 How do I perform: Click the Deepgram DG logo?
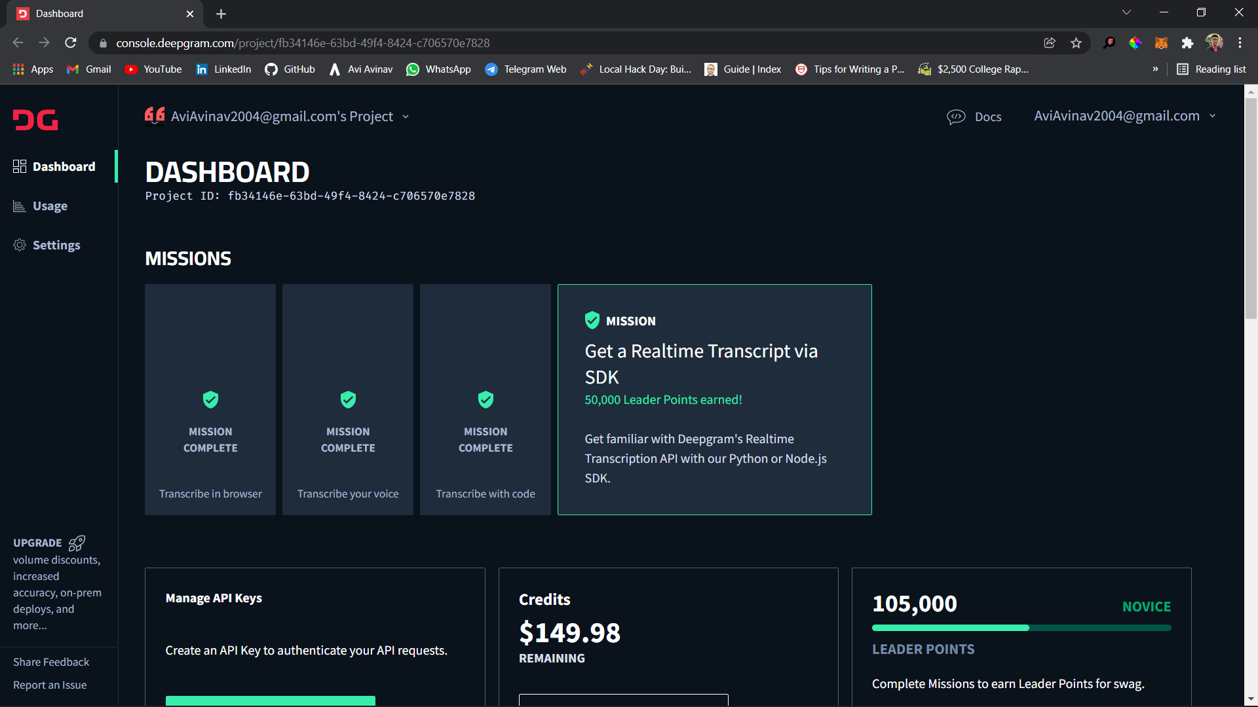[35, 120]
